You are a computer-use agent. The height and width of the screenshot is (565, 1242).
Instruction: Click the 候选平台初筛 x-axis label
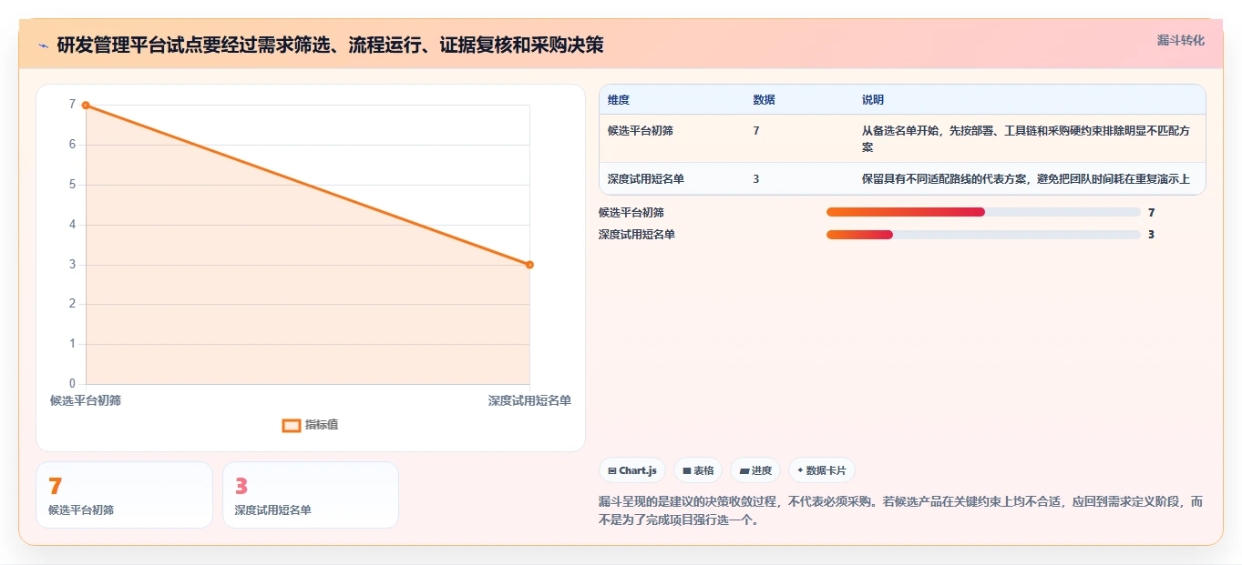86,400
